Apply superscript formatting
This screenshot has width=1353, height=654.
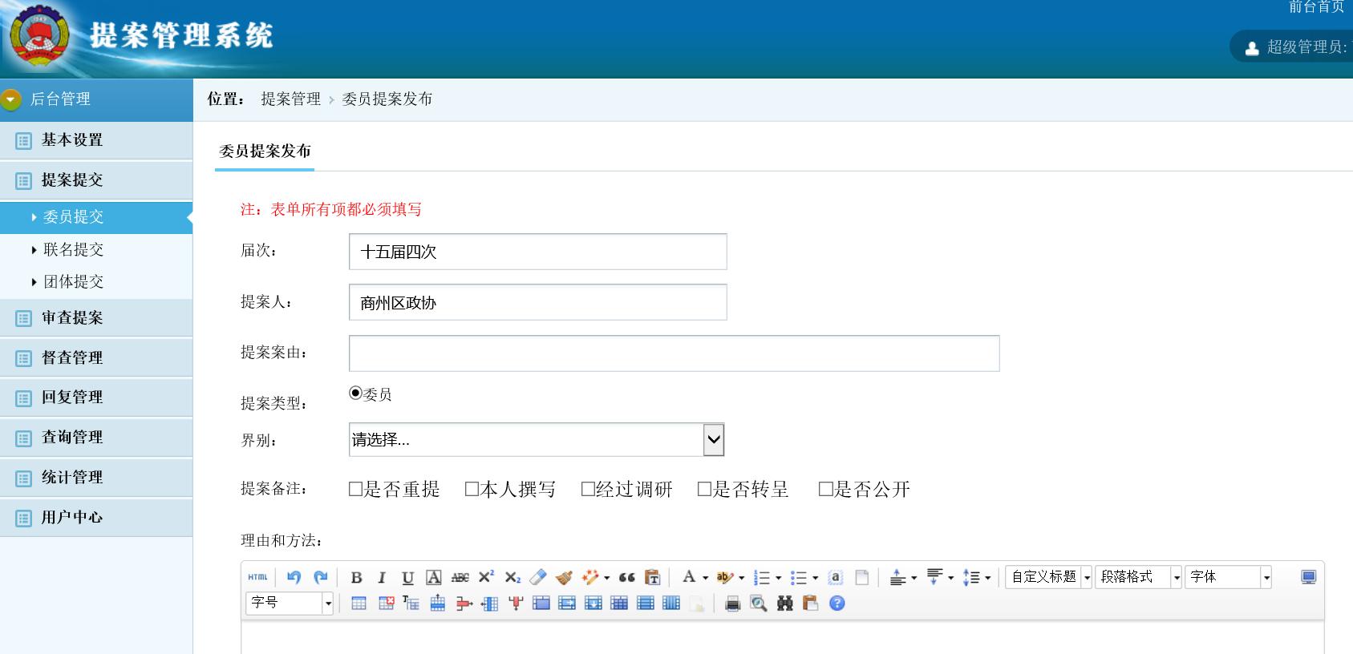click(x=486, y=577)
